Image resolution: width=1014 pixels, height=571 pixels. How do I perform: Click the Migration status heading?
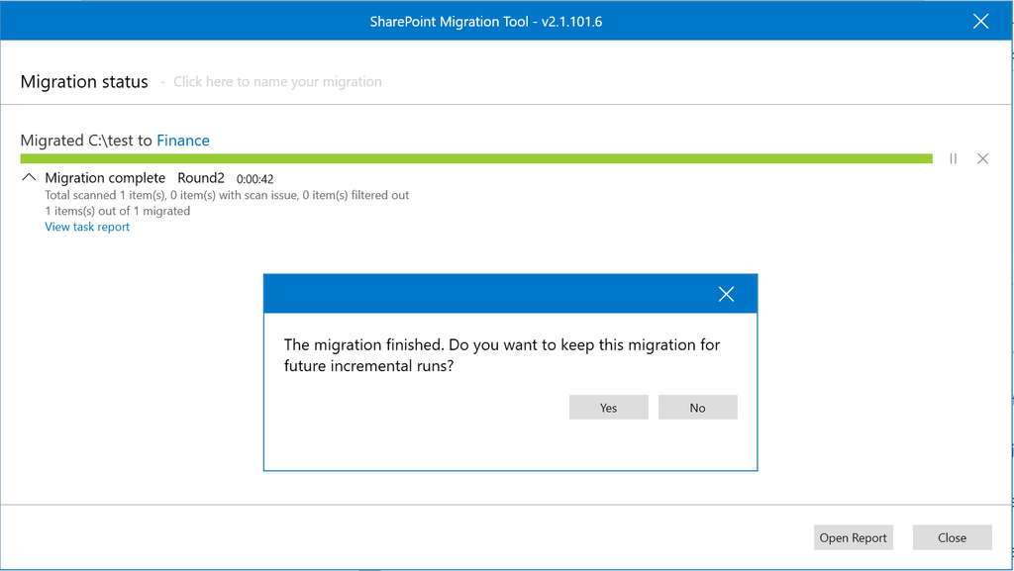click(84, 81)
